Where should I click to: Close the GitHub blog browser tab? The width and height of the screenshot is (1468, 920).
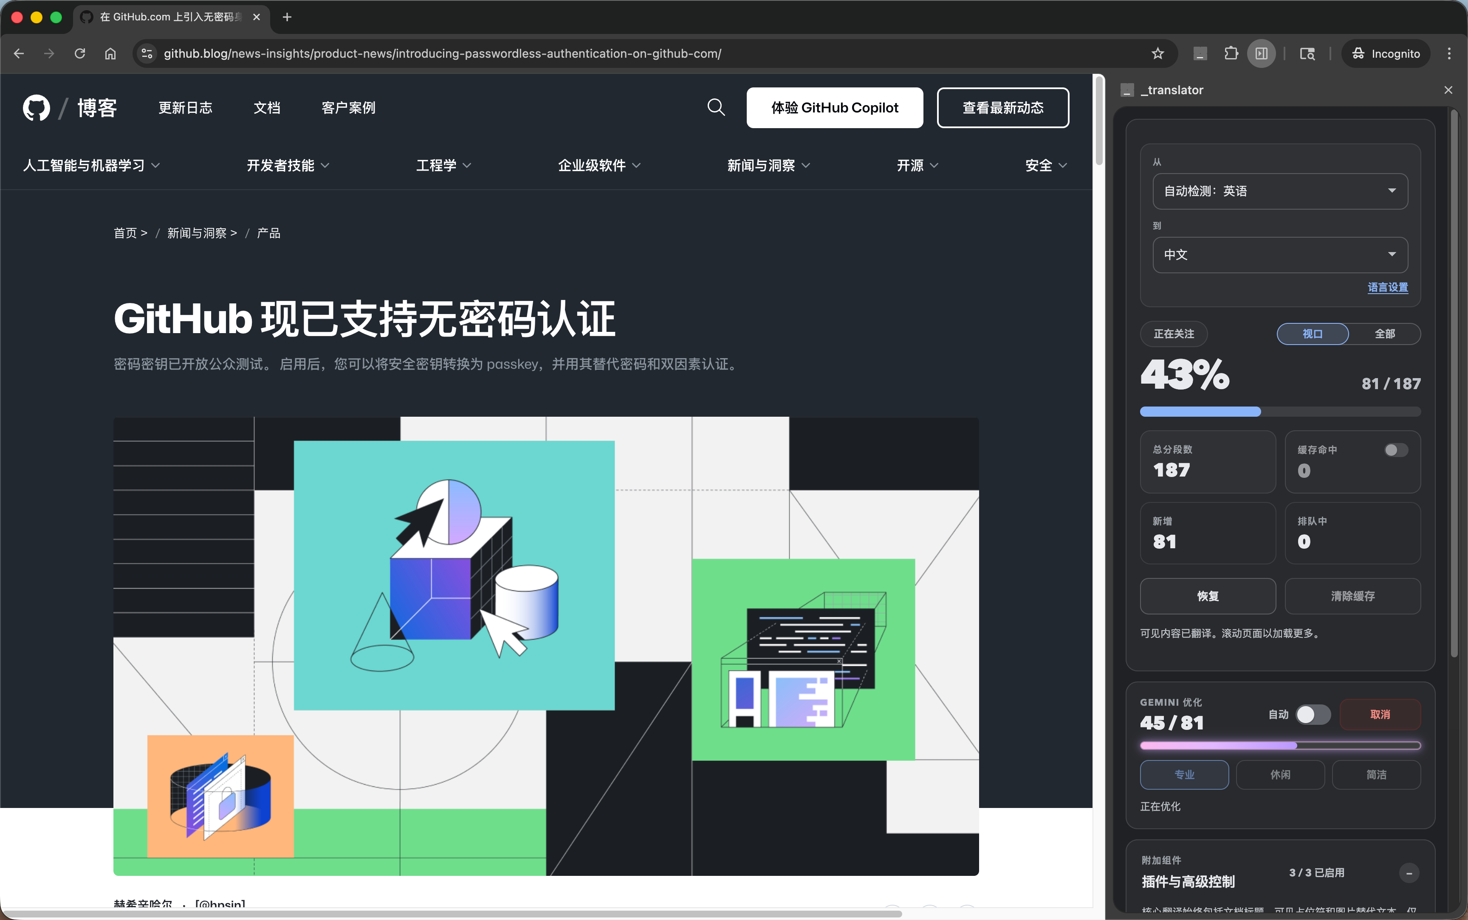[x=256, y=17]
